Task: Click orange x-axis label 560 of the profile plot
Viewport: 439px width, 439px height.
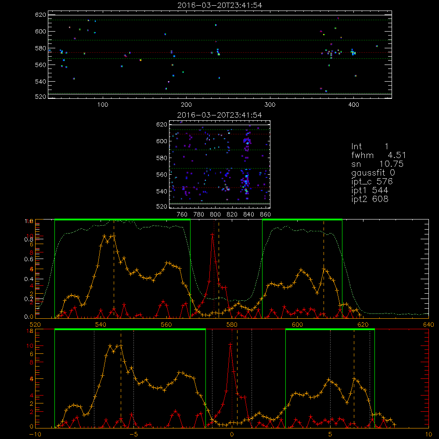Action: tap(166, 325)
